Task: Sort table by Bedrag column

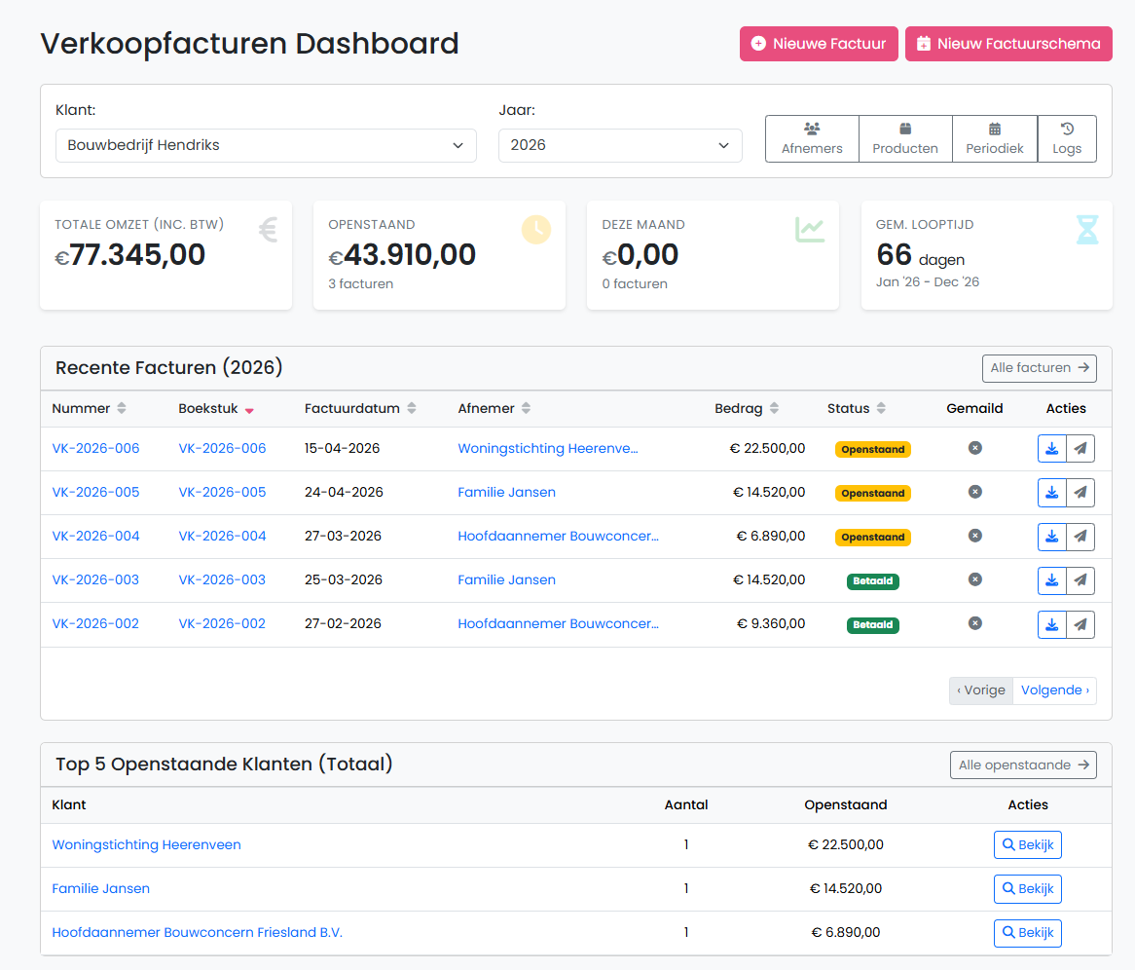Action: coord(747,409)
